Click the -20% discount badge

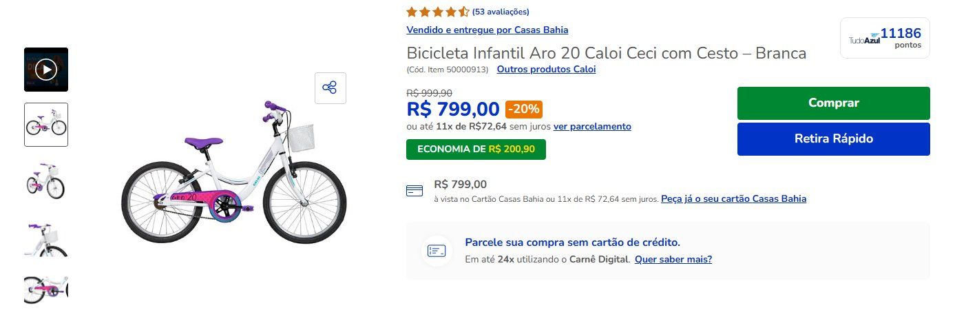click(523, 110)
